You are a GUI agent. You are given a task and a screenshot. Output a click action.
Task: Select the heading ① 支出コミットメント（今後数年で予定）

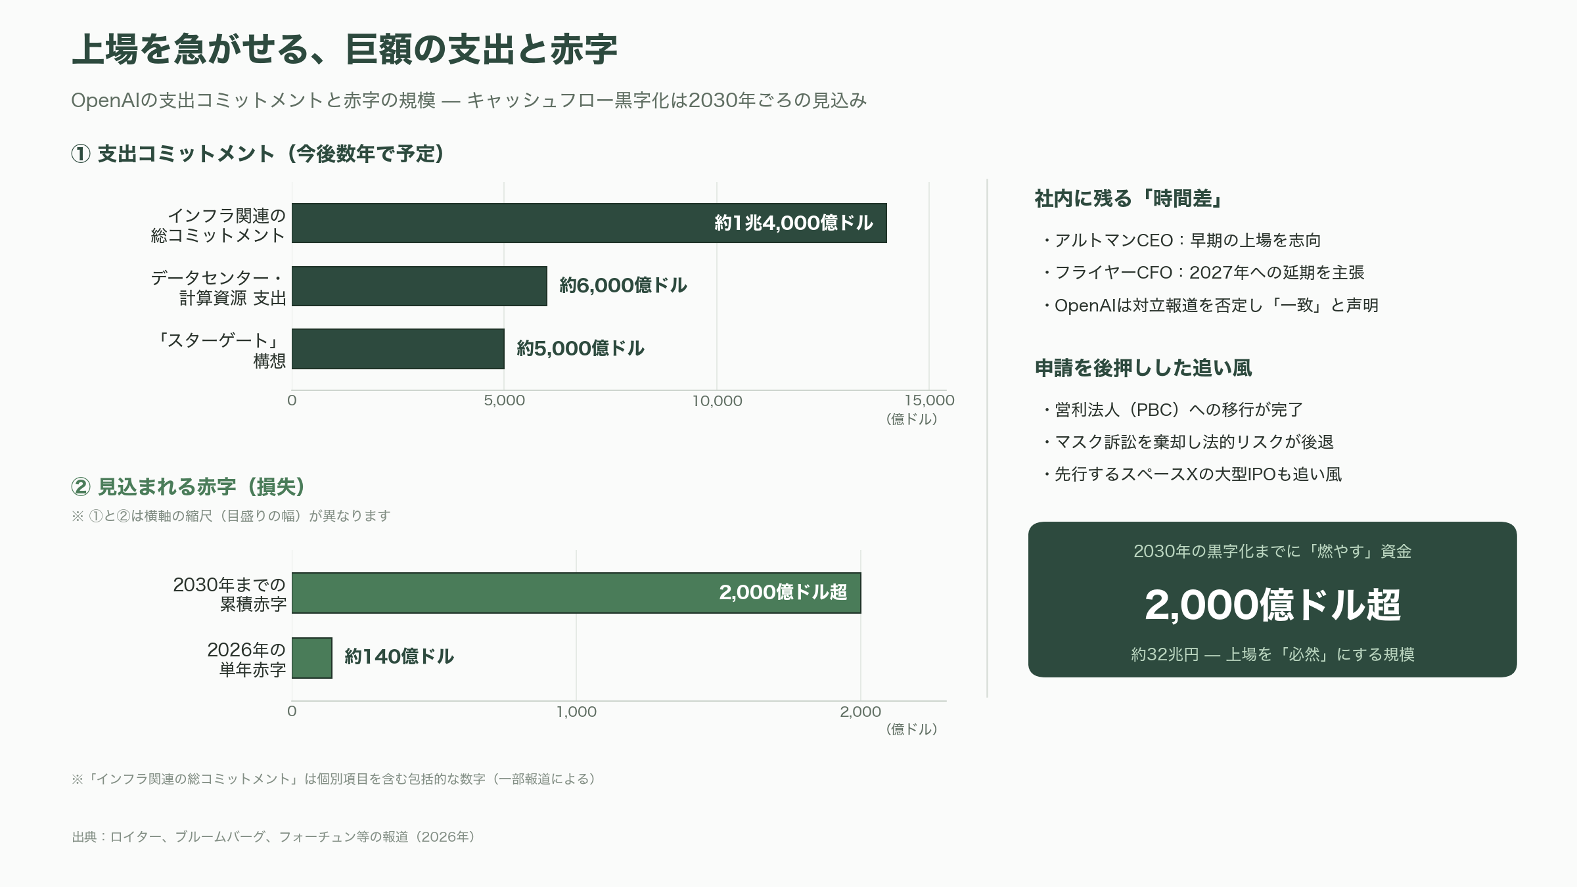tap(258, 154)
